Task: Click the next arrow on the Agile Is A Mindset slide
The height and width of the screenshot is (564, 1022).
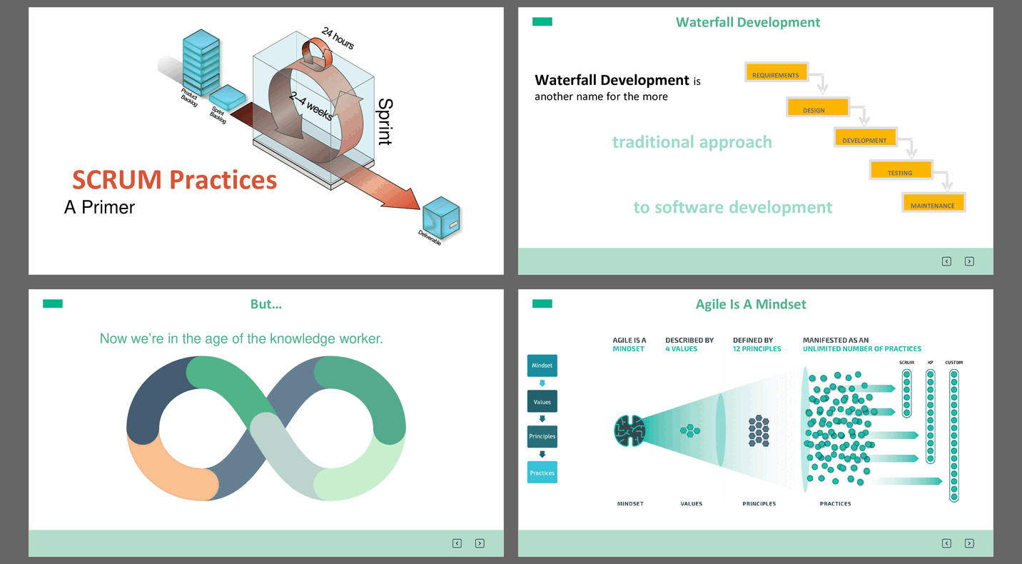Action: [x=969, y=543]
